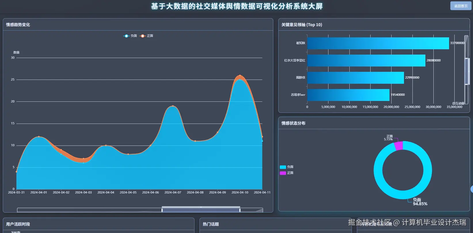Click the magenta 正面 slice of the donut
Viewport: 473px width, 233px height.
pyautogui.click(x=398, y=146)
